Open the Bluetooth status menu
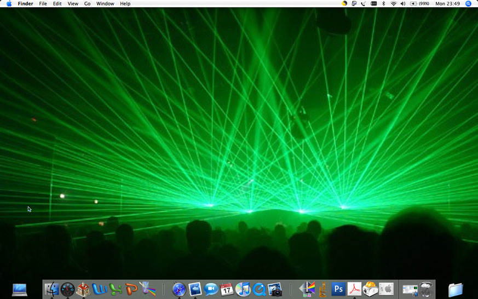This screenshot has height=299, width=478. coord(384,4)
